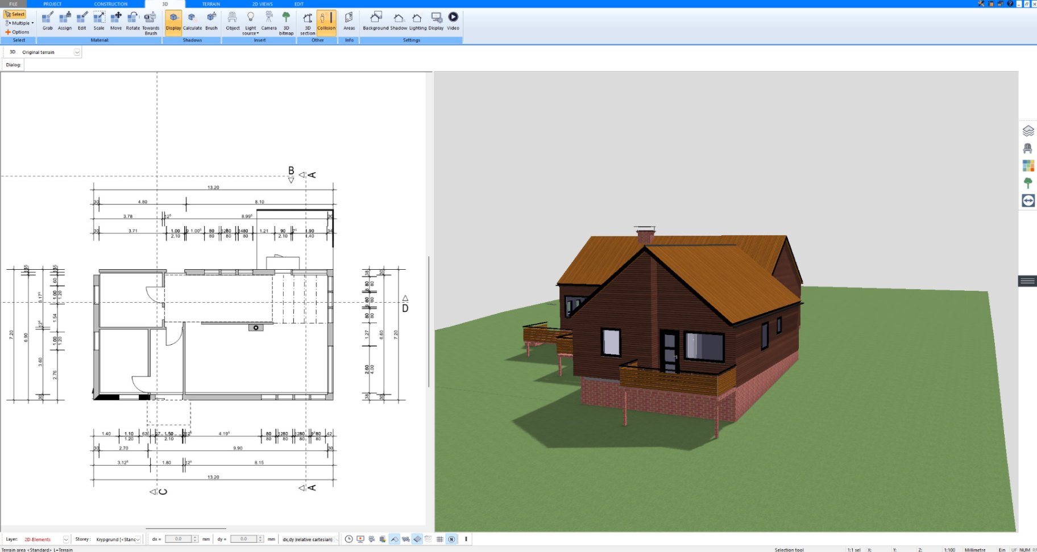The image size is (1037, 552).
Task: Toggle the highlighted surface plane icon in bottom toolbar
Action: [x=417, y=539]
